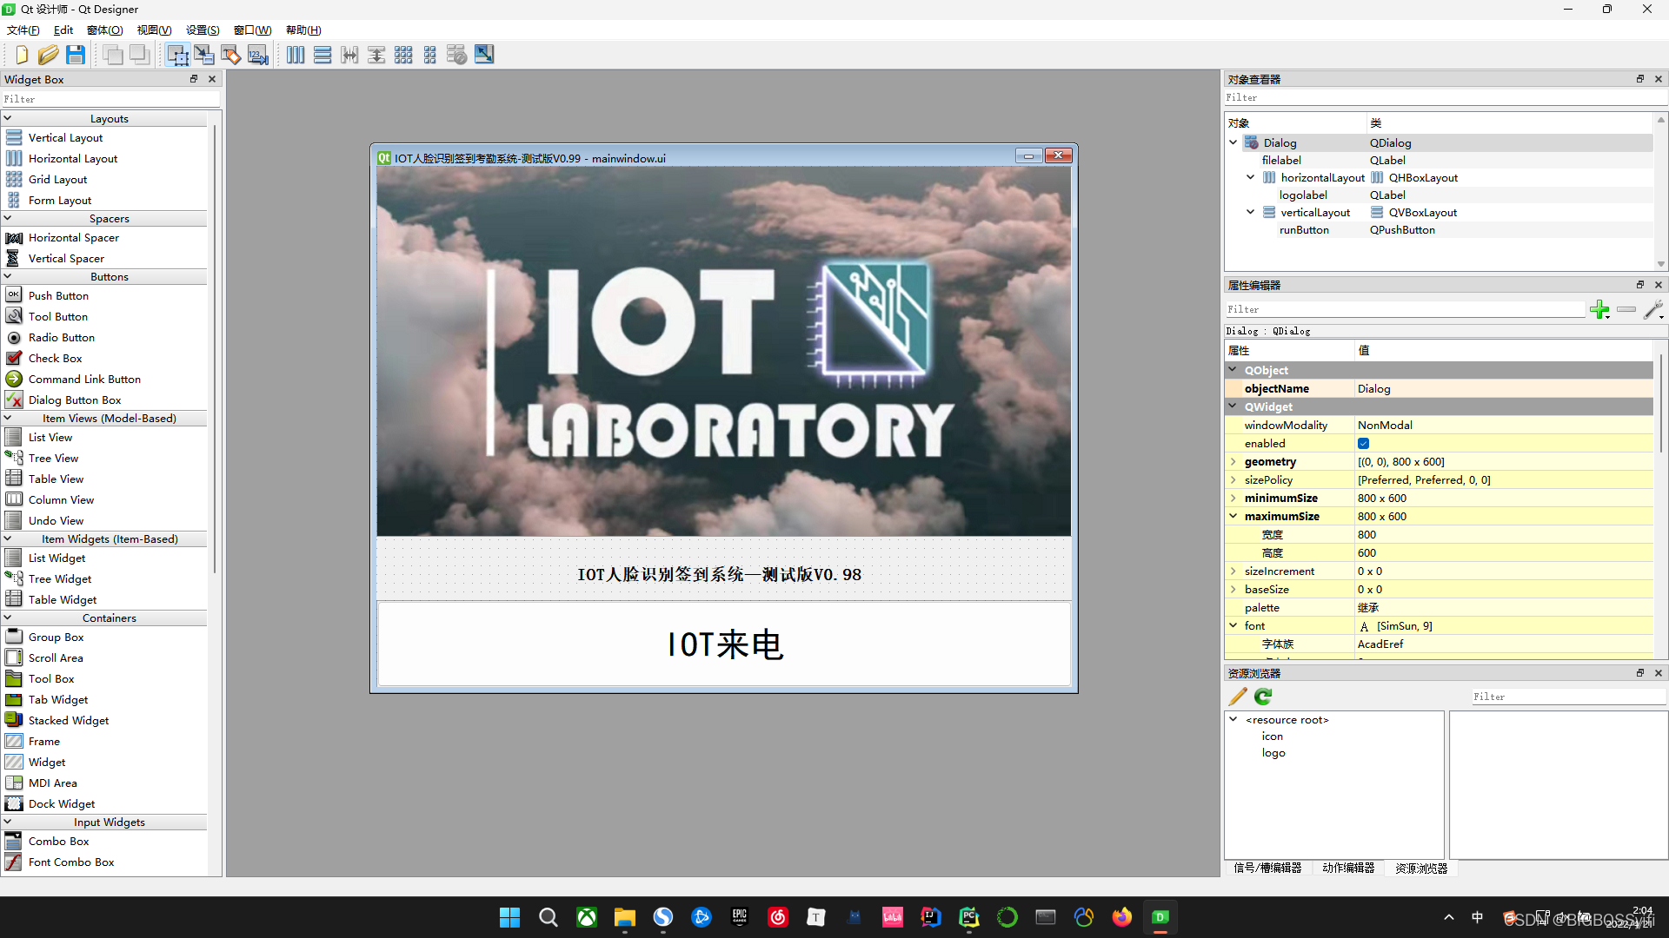Click the Adjust Size toolbar icon
This screenshot has width=1669, height=938.
point(484,55)
